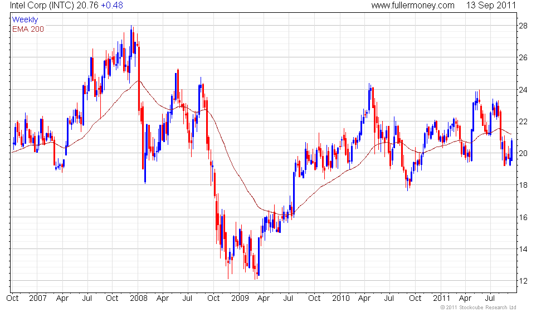Click the 18 price axis label
The height and width of the screenshot is (312, 546).
click(x=523, y=185)
